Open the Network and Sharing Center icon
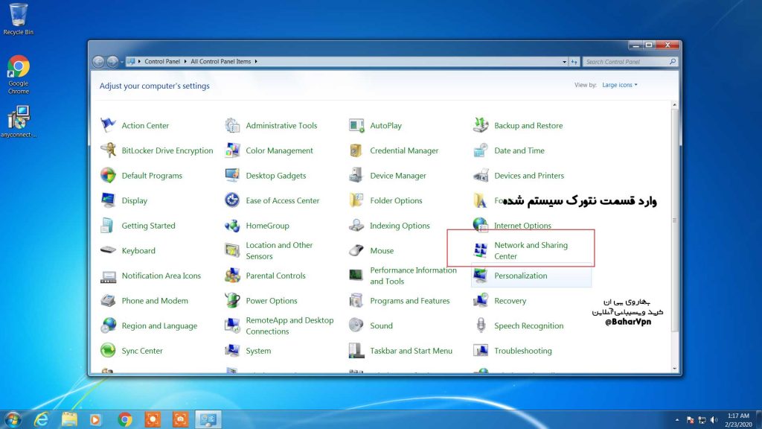This screenshot has width=762, height=429. click(481, 250)
